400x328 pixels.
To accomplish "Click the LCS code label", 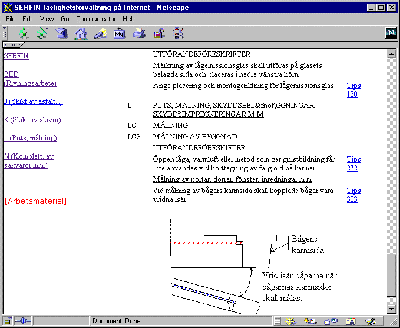I will 134,137.
